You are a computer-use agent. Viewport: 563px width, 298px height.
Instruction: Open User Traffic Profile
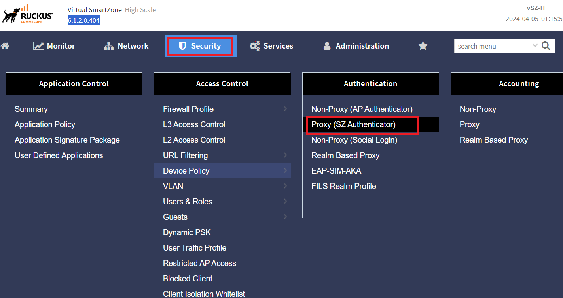[x=195, y=248]
